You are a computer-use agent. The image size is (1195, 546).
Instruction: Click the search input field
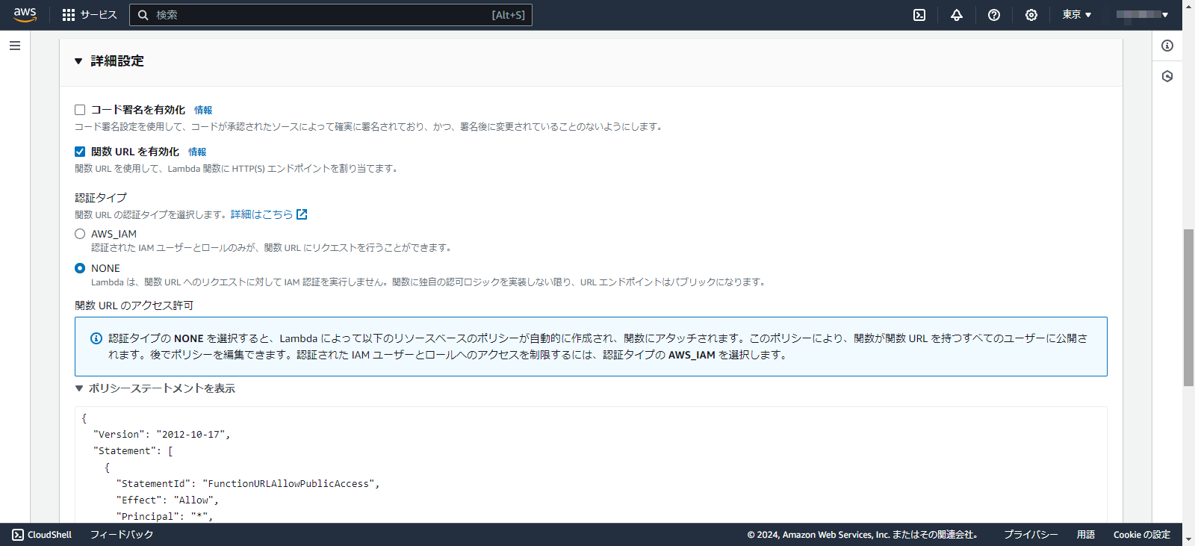[331, 15]
